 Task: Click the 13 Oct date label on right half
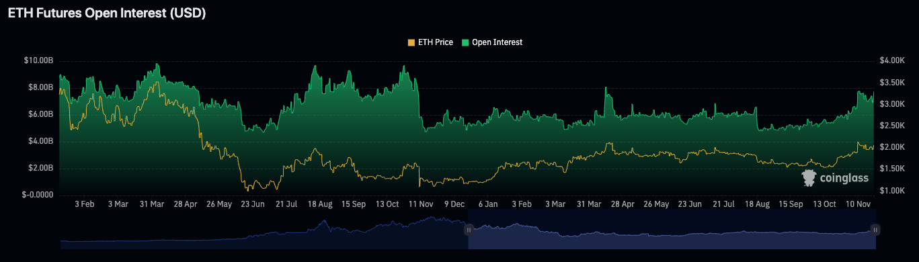825,204
